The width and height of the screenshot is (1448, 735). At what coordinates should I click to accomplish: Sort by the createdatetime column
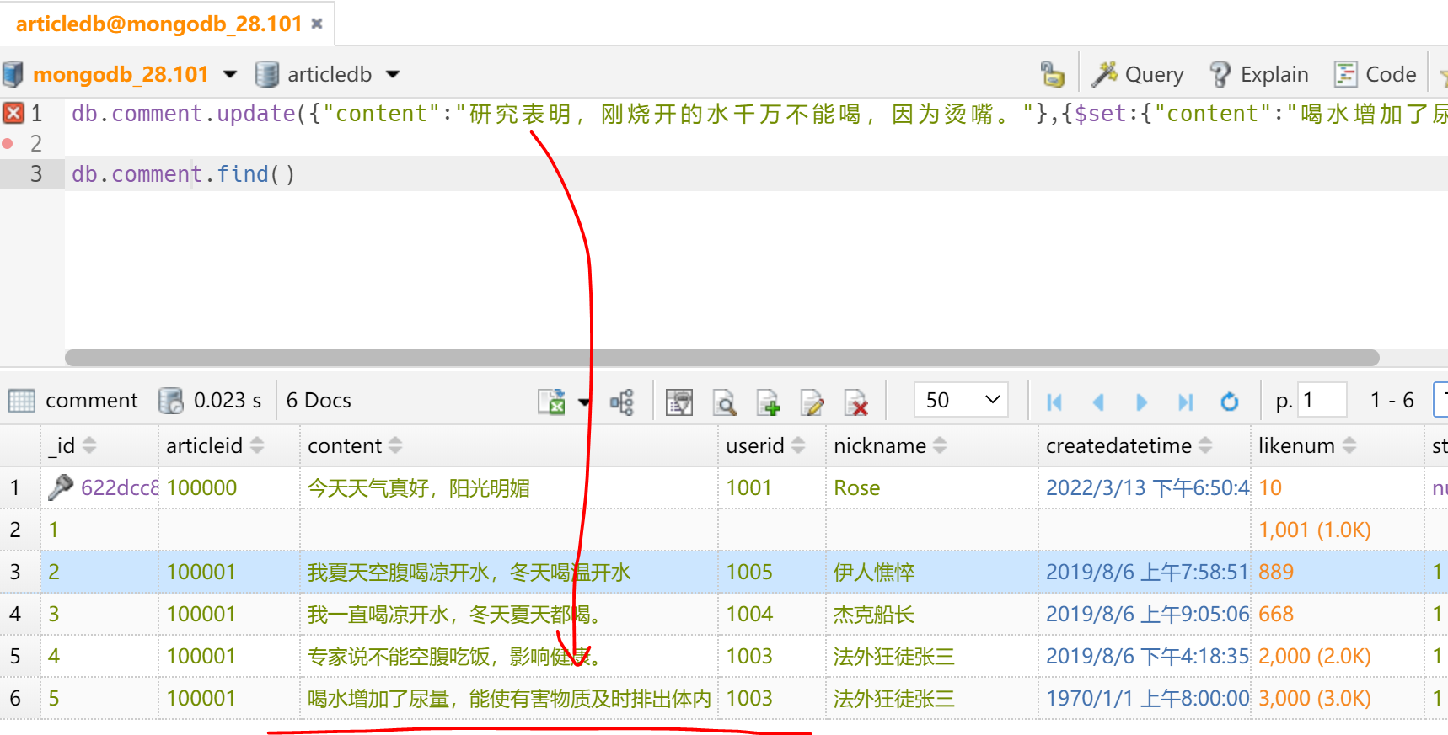1205,445
